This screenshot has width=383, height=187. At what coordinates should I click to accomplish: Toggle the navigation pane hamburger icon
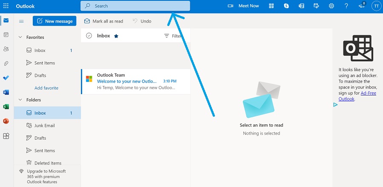pyautogui.click(x=21, y=21)
